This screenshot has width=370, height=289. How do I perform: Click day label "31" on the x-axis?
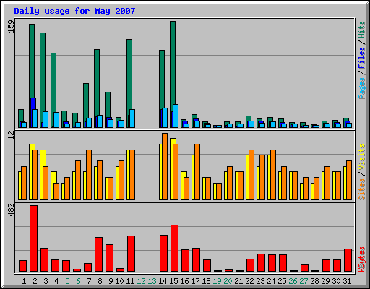point(347,281)
